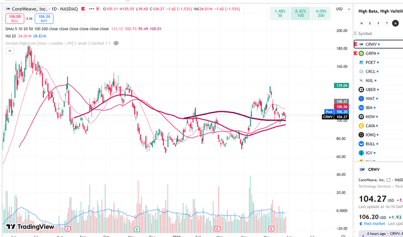This screenshot has width=403, height=237.
Task: Click the CRCL logo icon
Action: [x=361, y=71]
